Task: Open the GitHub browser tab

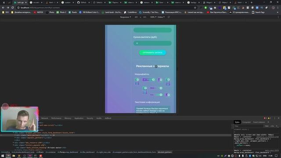Action: (83, 3)
